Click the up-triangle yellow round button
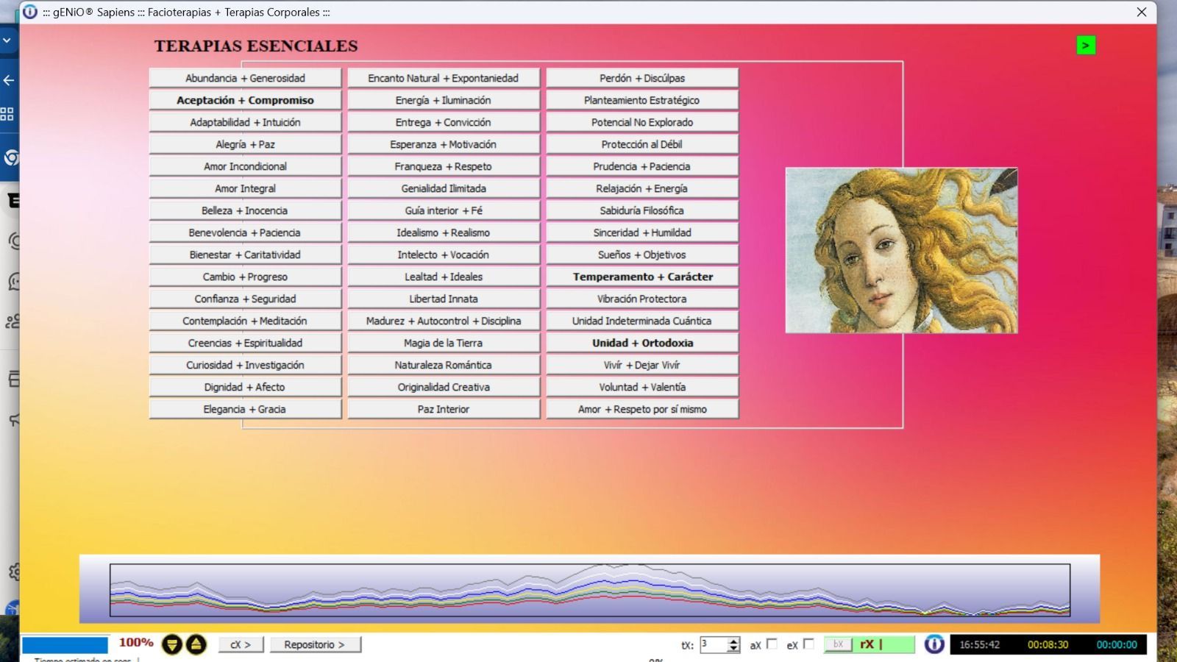This screenshot has width=1177, height=662. tap(196, 645)
